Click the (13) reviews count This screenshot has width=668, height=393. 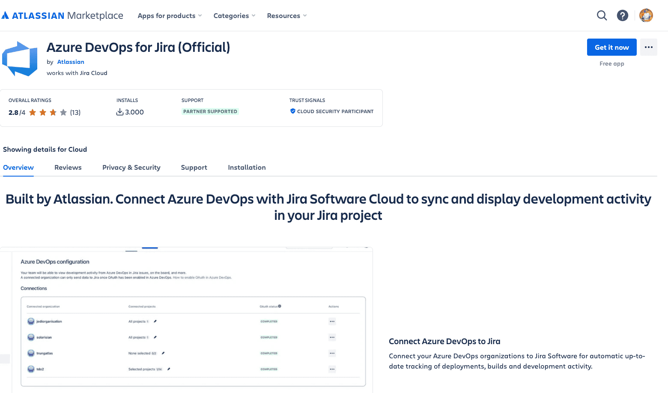75,112
